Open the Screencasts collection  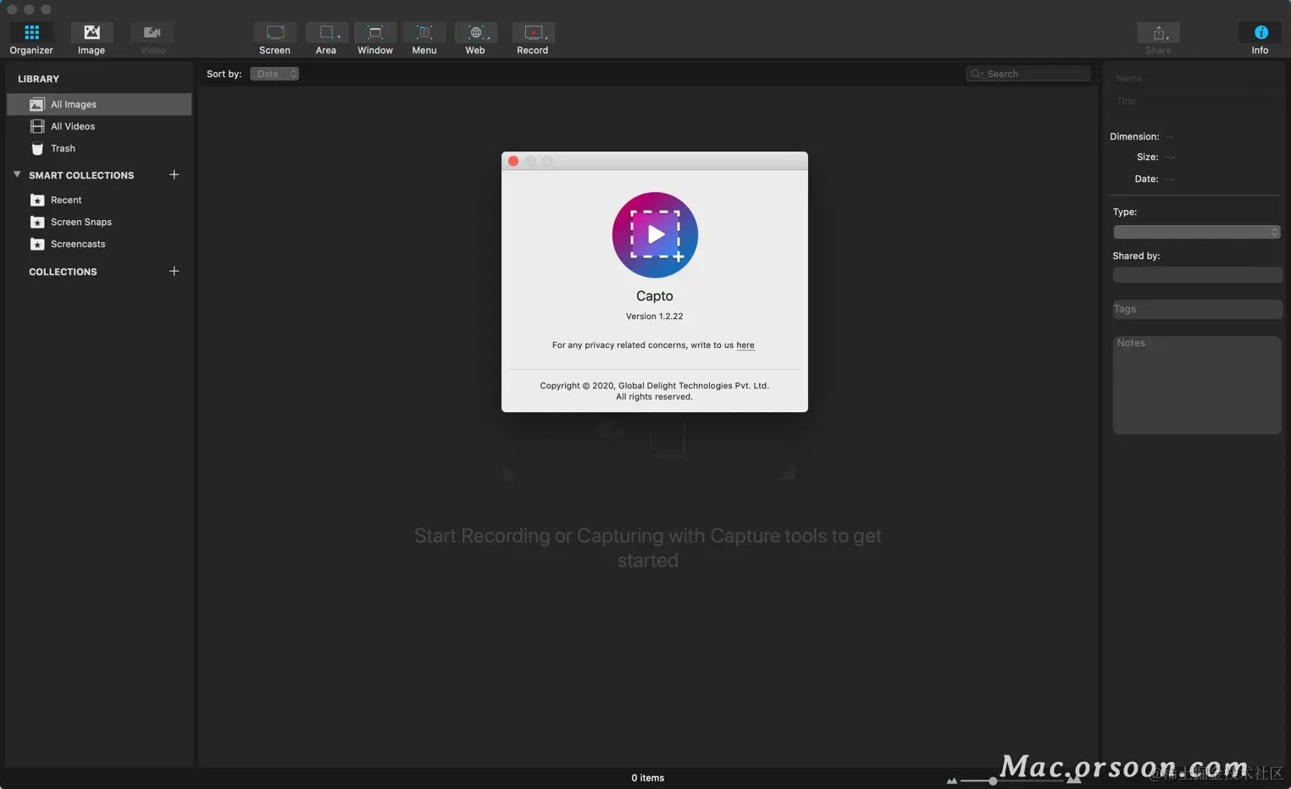pos(99,244)
